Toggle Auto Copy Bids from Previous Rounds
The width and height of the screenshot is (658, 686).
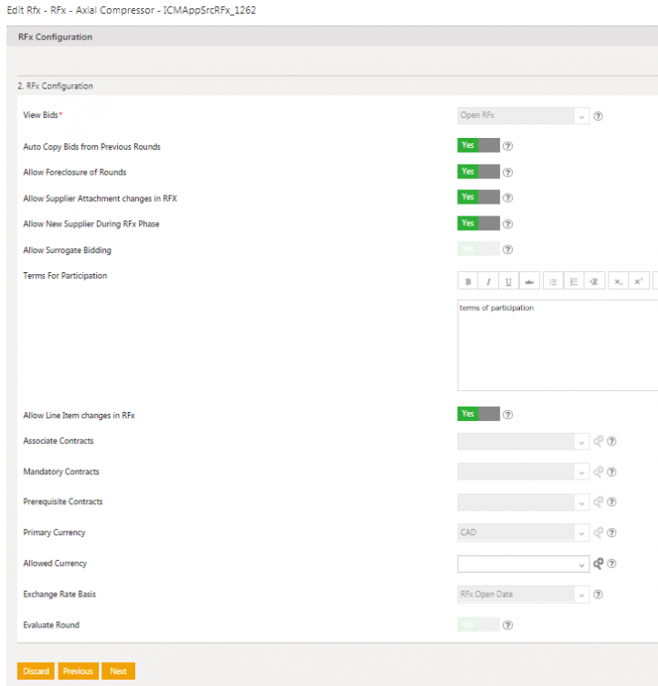(x=478, y=145)
